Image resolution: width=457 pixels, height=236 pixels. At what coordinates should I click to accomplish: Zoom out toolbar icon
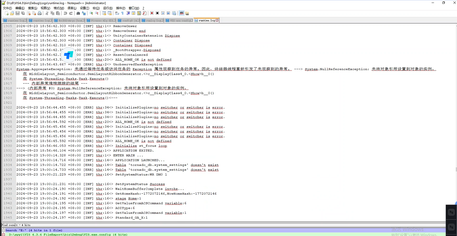pyautogui.click(x=97, y=13)
